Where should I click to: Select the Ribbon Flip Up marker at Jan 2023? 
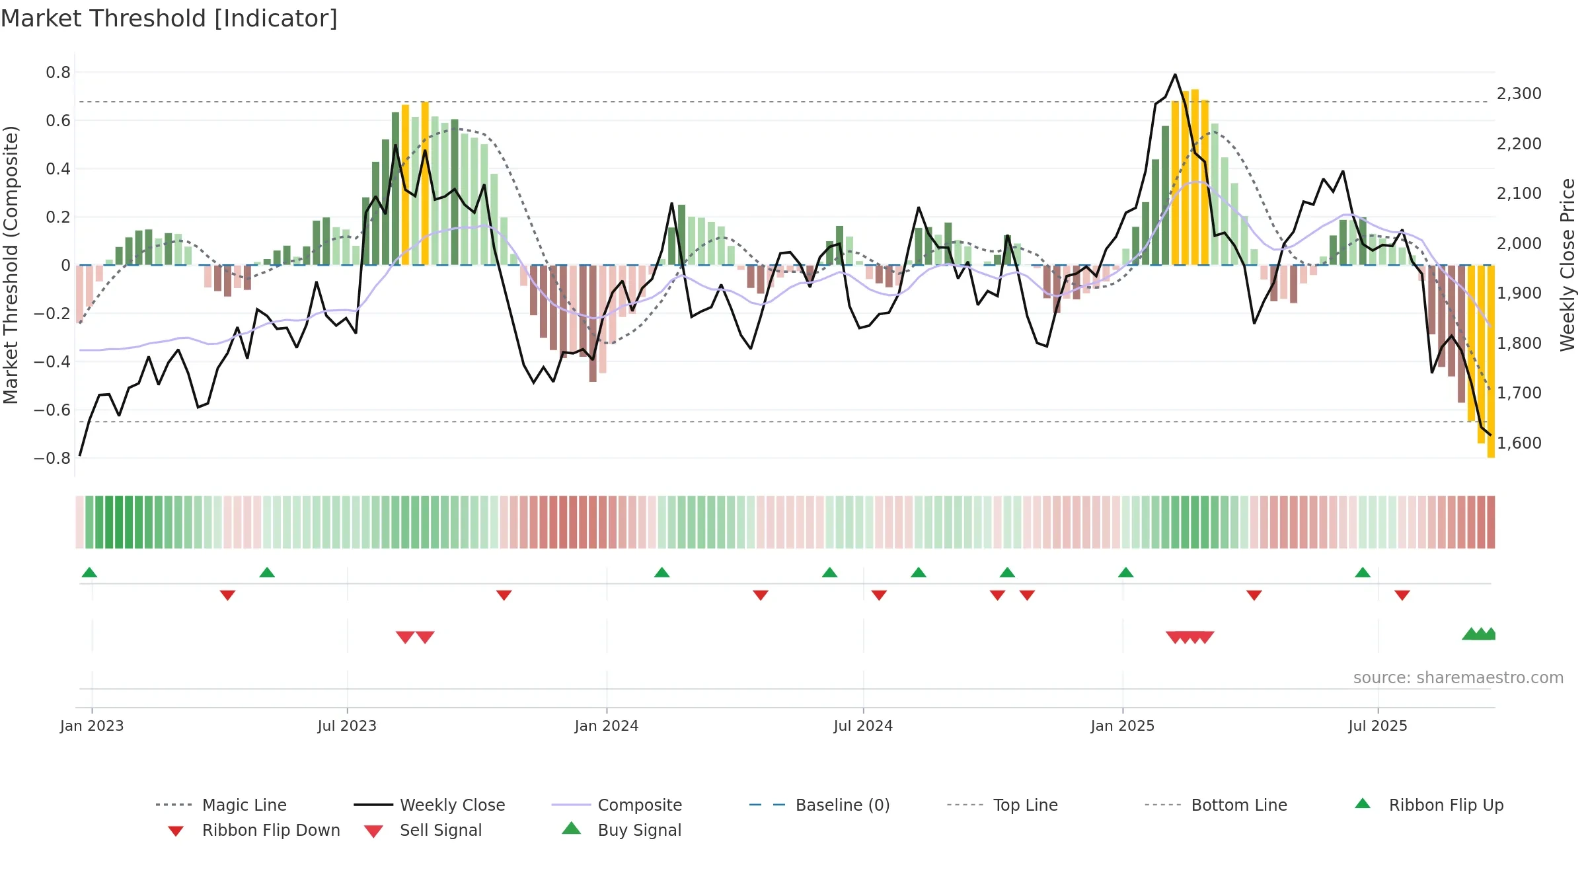89,572
